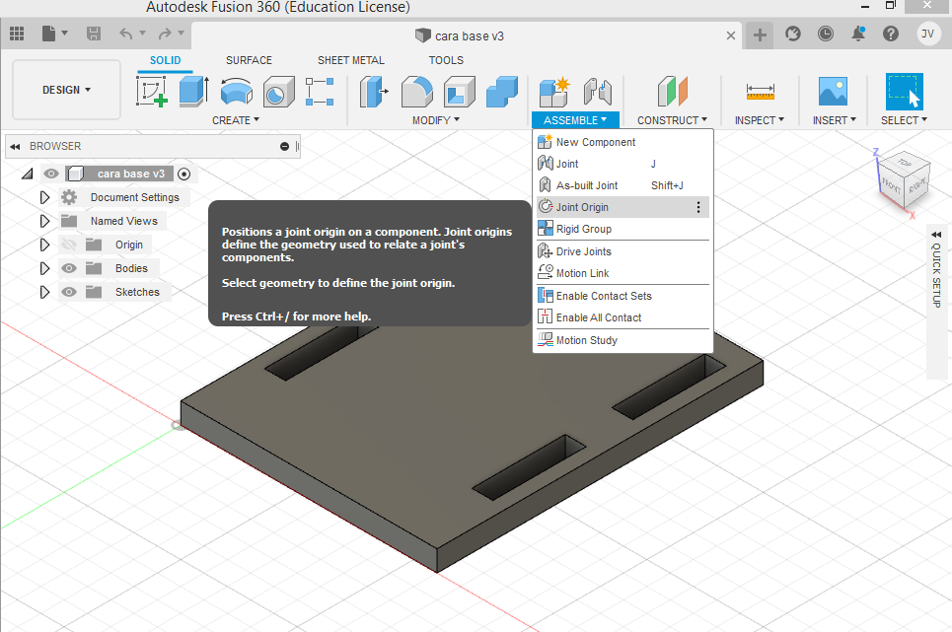Choose Motion Link menu entry
The height and width of the screenshot is (632, 952).
point(622,273)
